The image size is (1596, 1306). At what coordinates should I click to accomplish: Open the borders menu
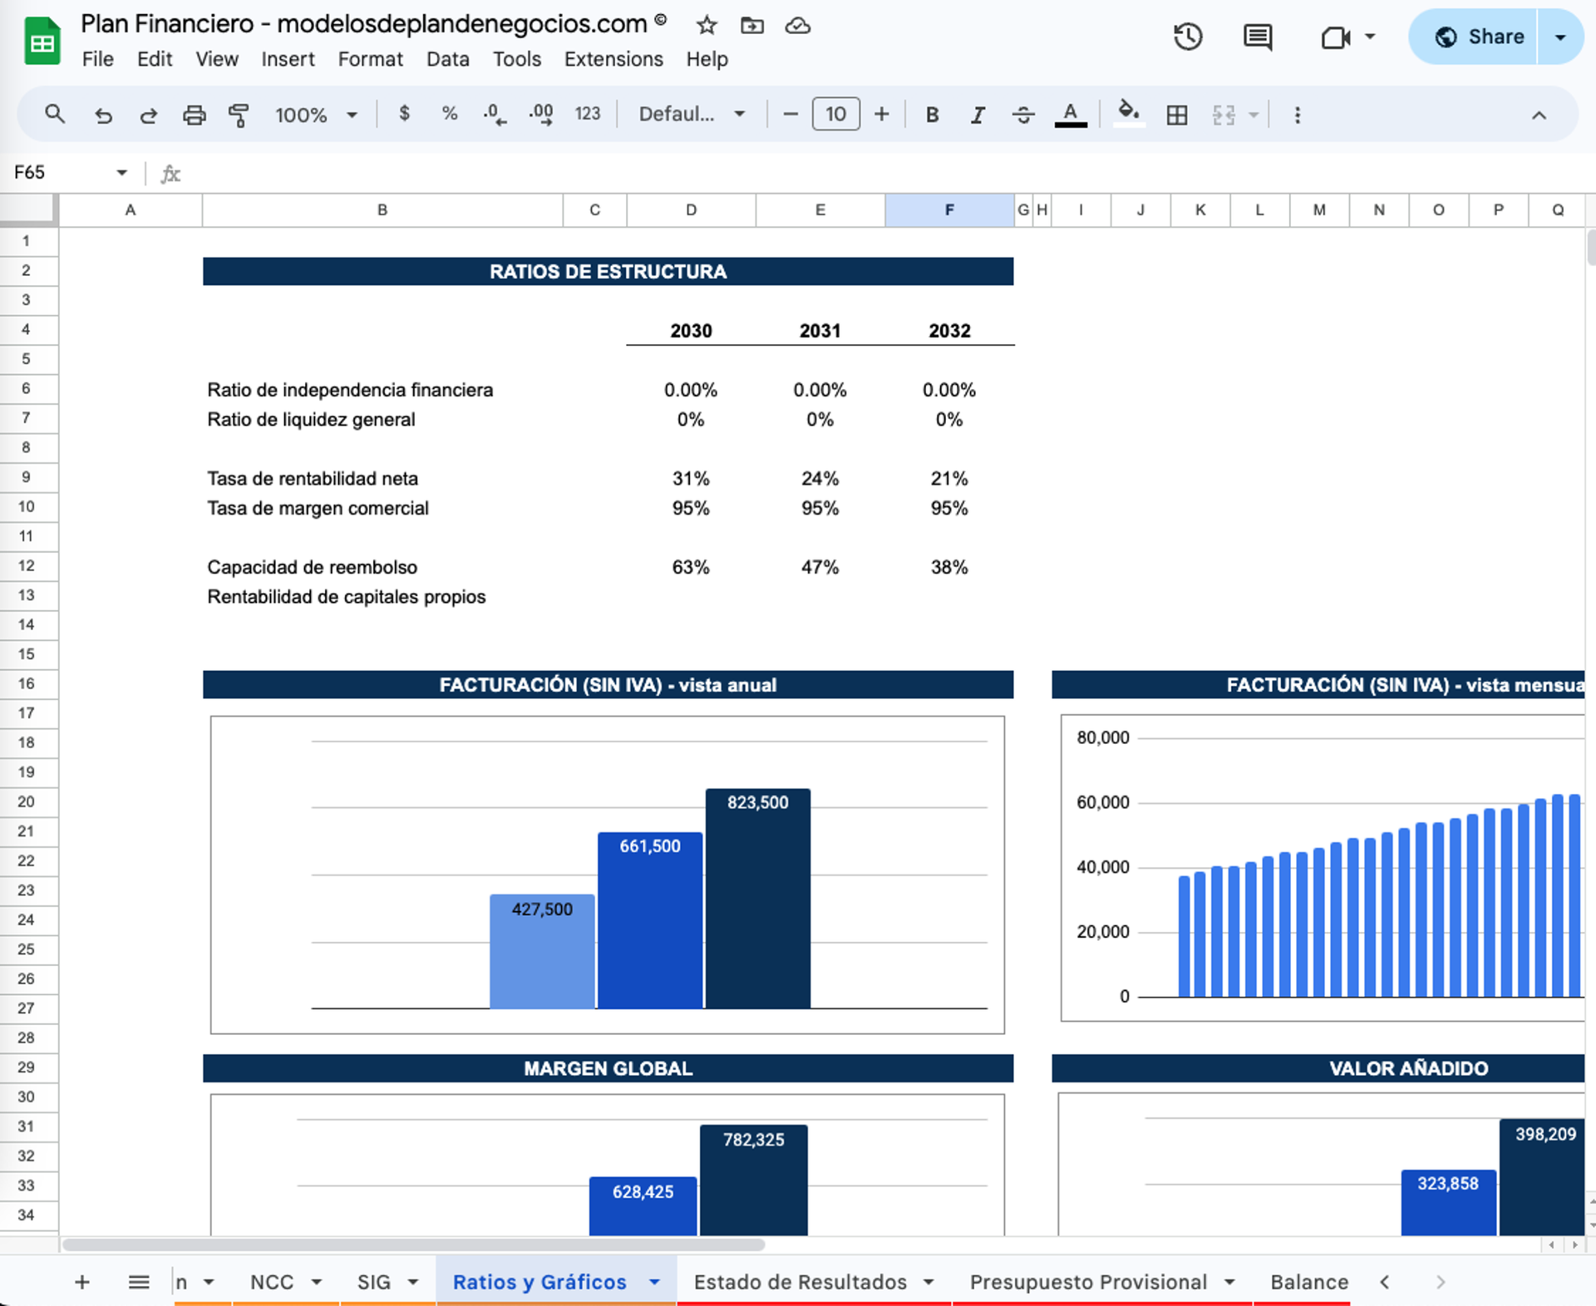[1177, 115]
